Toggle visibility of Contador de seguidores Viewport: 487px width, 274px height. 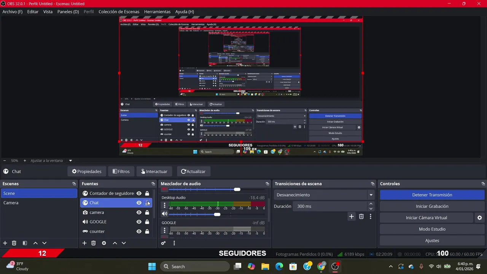(x=139, y=193)
